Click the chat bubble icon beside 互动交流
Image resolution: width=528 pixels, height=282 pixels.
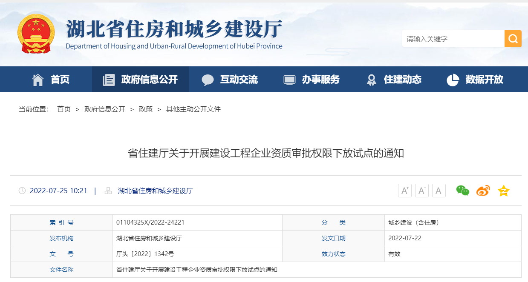point(208,80)
